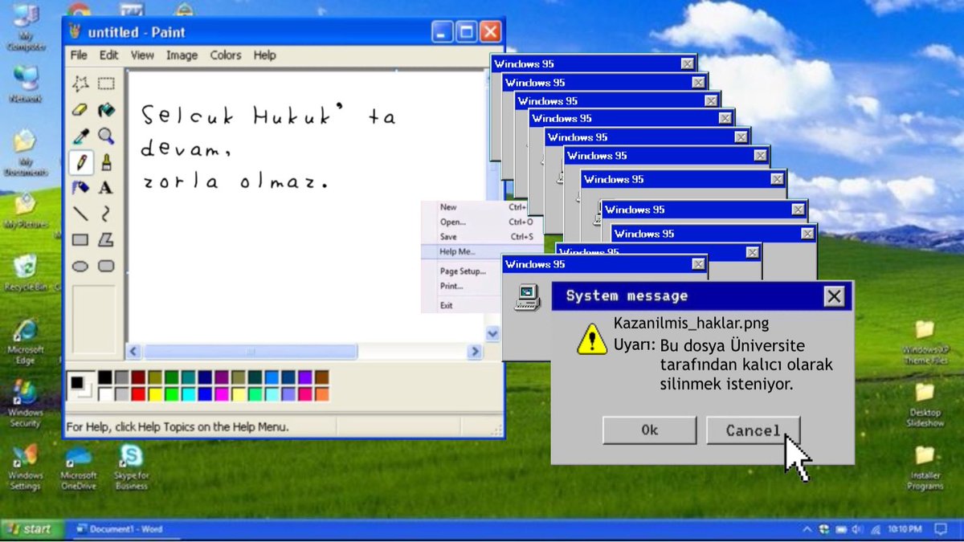Select the Pencil tool in Paint
The width and height of the screenshot is (964, 542).
coord(80,162)
